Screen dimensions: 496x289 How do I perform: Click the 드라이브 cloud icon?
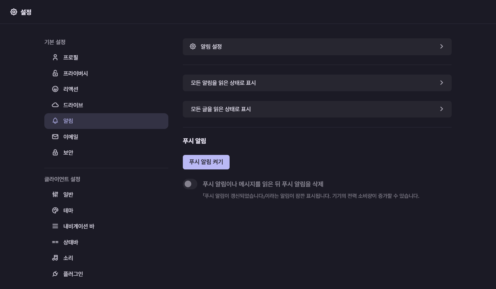tap(55, 105)
